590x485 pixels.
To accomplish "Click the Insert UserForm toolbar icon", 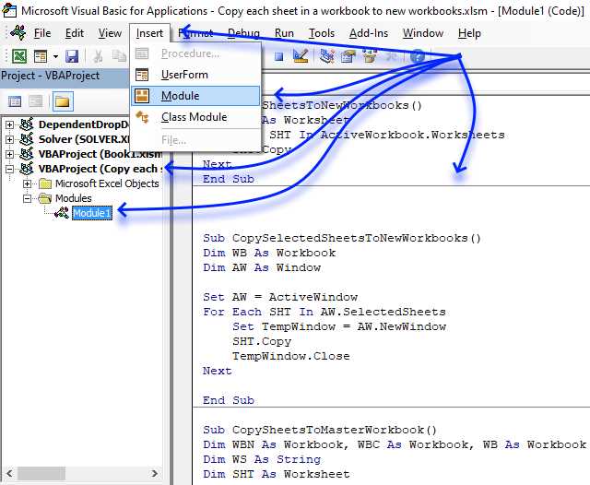I will pos(41,56).
